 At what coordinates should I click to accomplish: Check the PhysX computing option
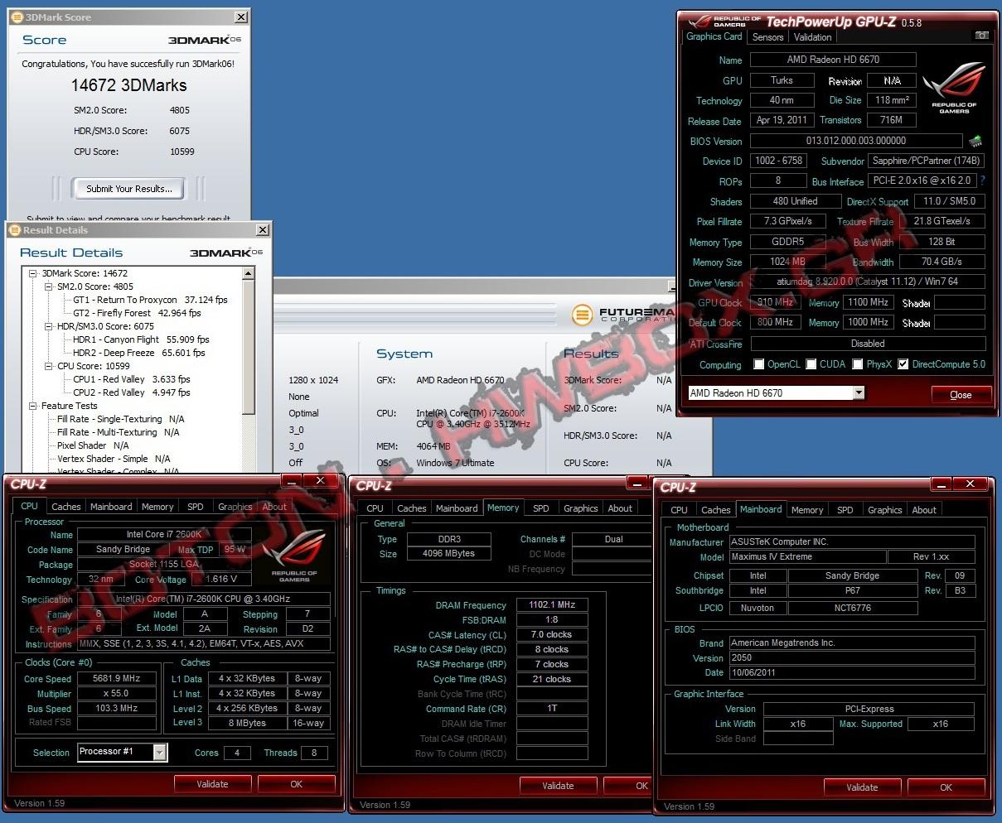click(858, 364)
